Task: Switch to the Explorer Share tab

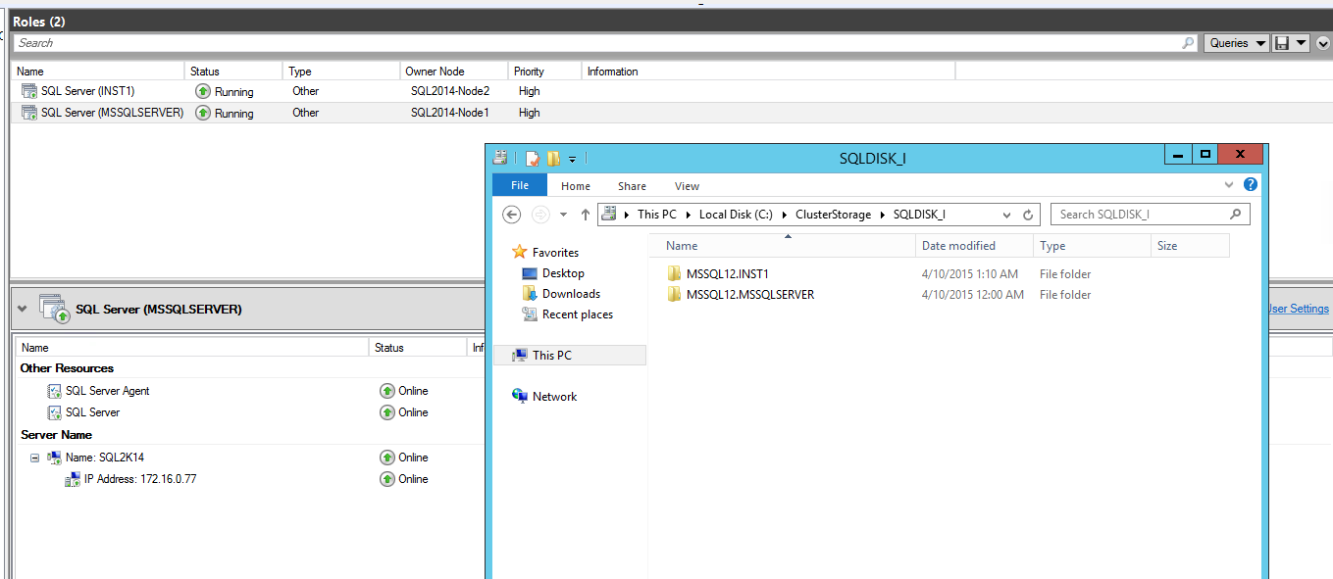Action: 632,186
